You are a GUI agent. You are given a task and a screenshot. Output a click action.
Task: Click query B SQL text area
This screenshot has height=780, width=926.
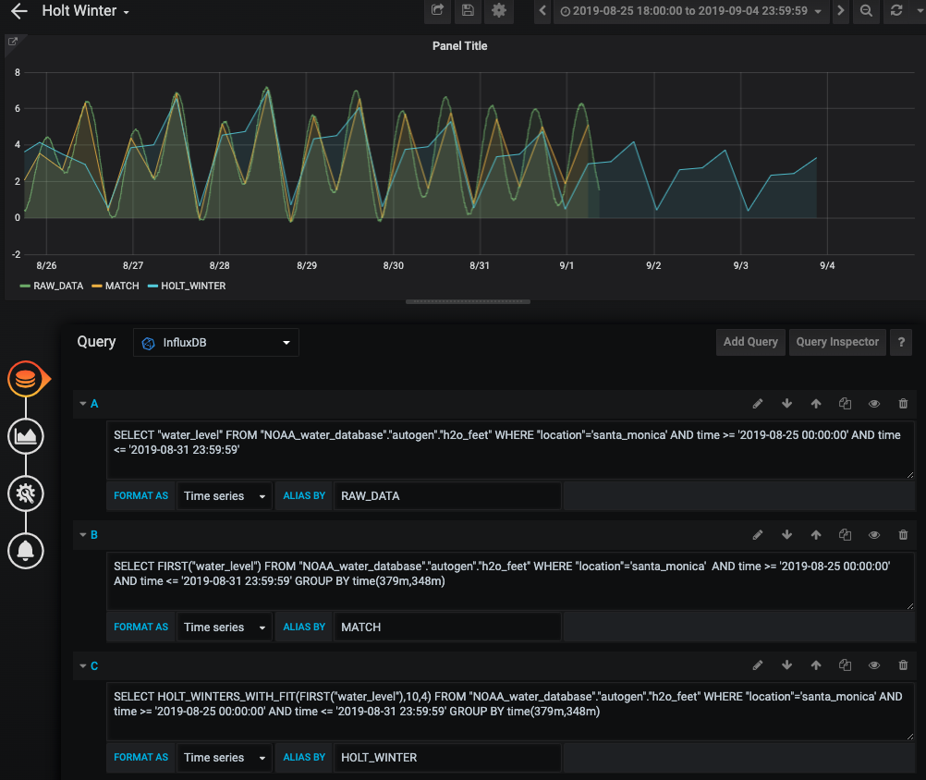[510, 581]
